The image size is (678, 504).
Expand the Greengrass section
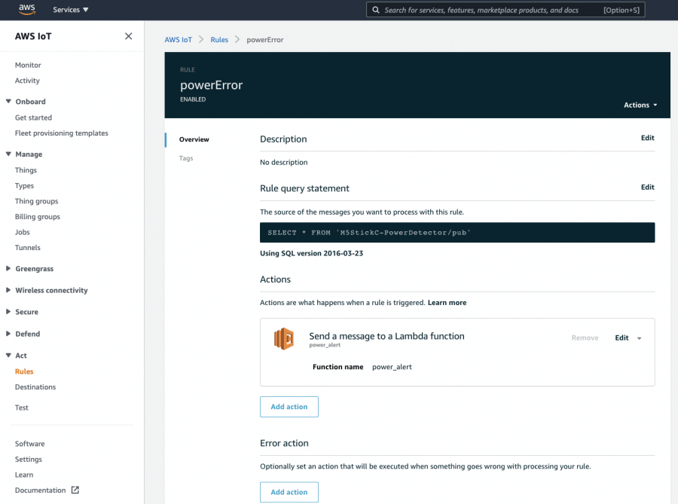click(8, 268)
